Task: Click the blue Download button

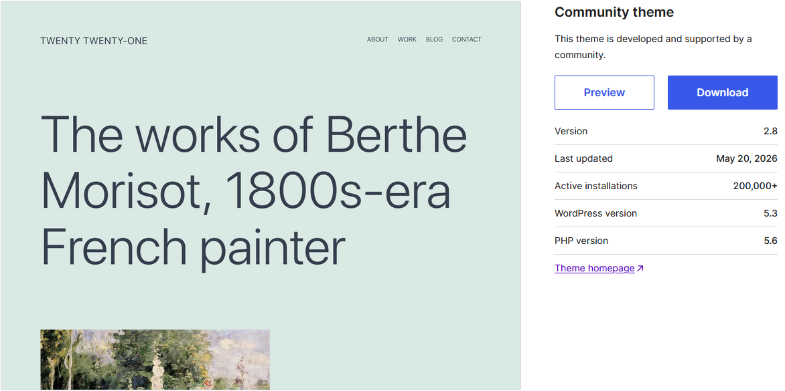Action: coord(723,92)
